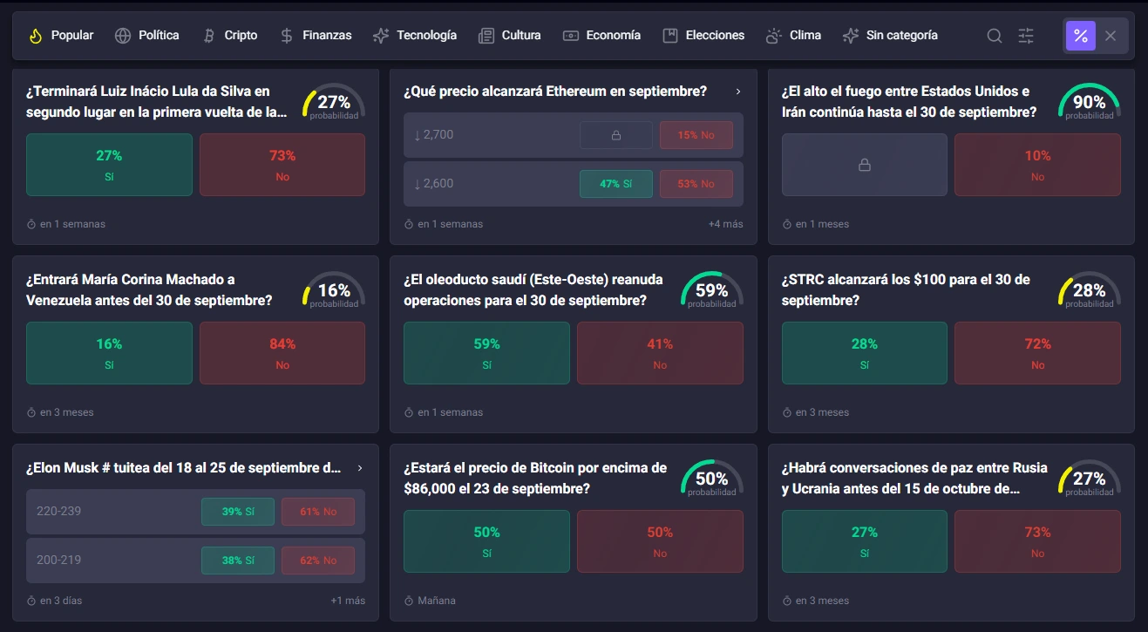Click the sparkle icon for Sin categoría
This screenshot has width=1148, height=632.
[x=851, y=36]
